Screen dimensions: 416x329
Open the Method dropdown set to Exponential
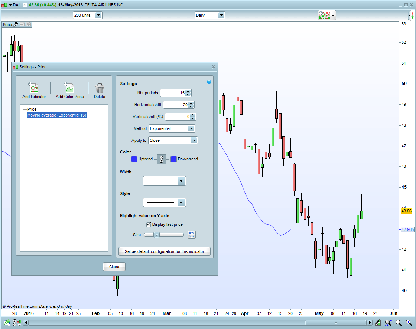pos(172,128)
